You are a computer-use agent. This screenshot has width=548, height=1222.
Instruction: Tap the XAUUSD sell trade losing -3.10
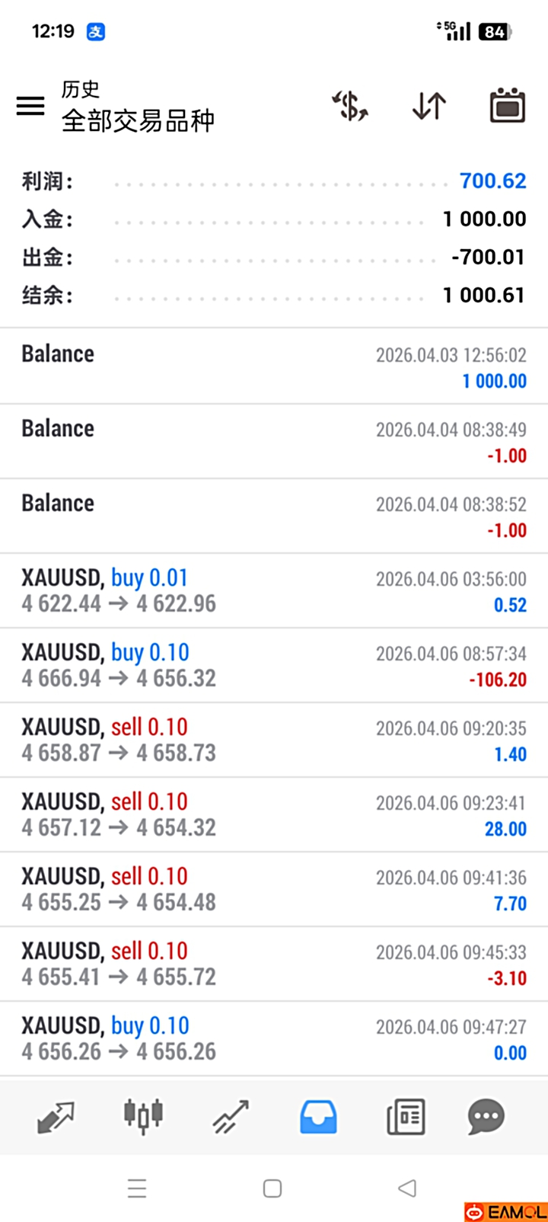(x=274, y=964)
